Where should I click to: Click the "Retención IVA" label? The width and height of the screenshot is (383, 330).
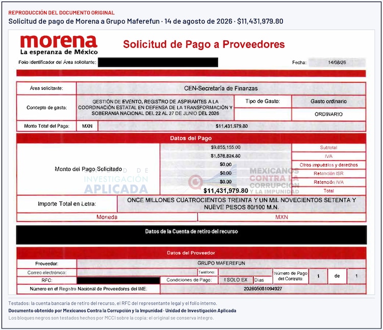(328, 182)
